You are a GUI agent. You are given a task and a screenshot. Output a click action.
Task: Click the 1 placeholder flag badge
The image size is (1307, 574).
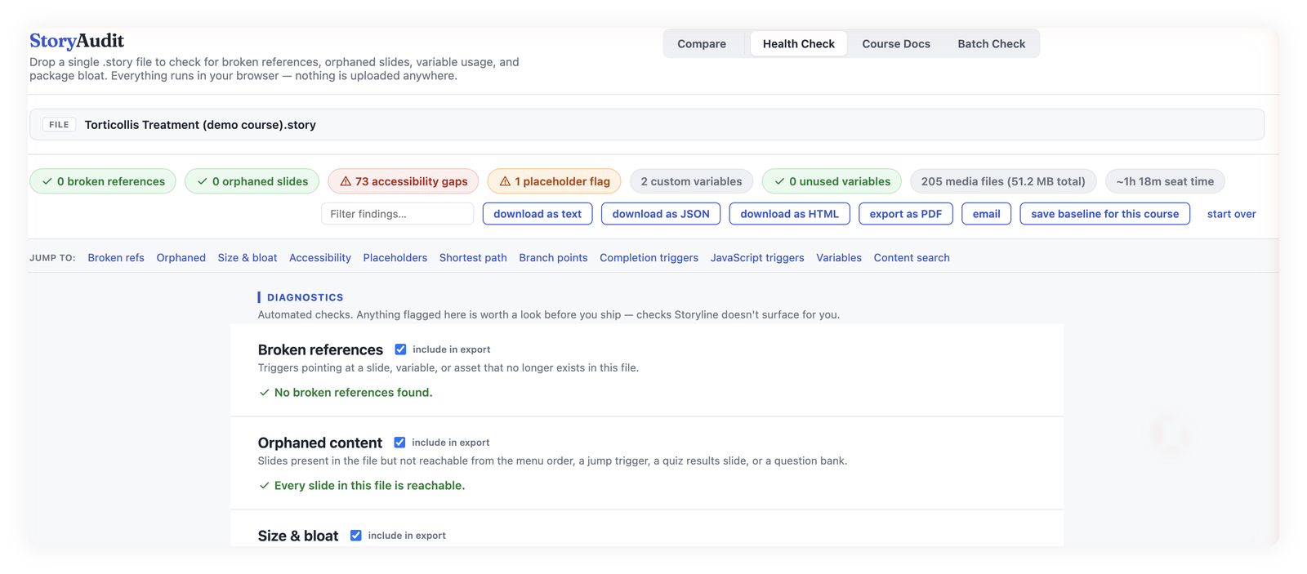pyautogui.click(x=554, y=181)
